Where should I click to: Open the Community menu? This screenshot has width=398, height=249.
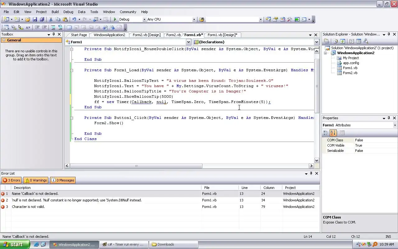[128, 12]
